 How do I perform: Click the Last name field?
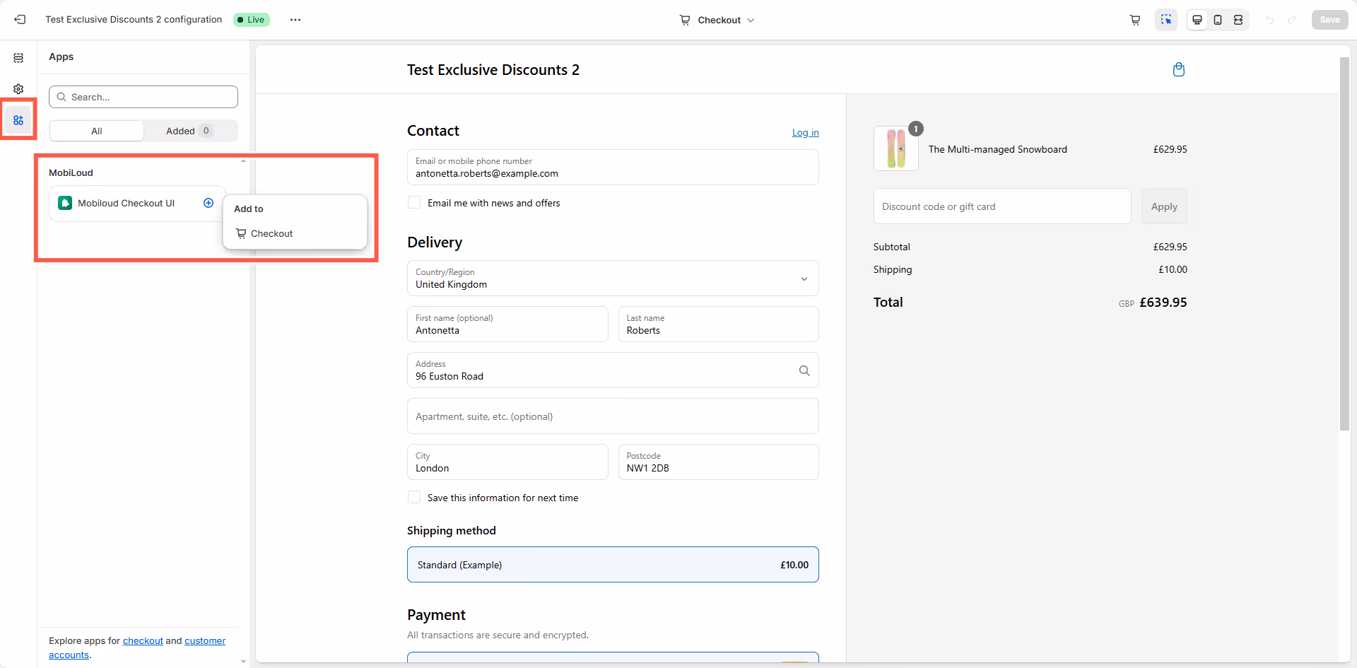coord(718,324)
